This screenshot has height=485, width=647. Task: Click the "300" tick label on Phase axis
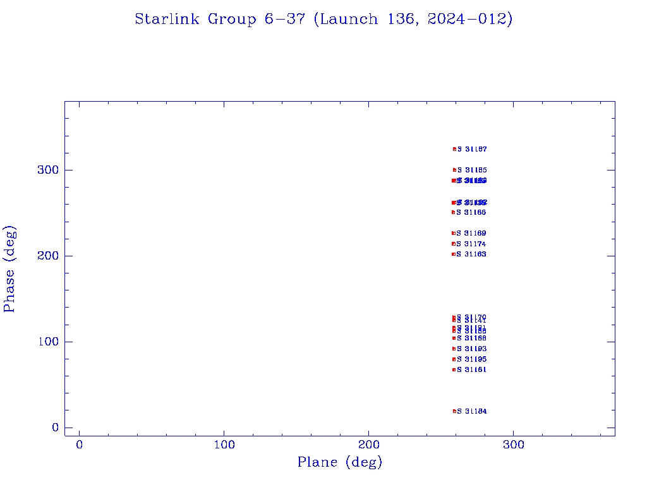coord(48,170)
